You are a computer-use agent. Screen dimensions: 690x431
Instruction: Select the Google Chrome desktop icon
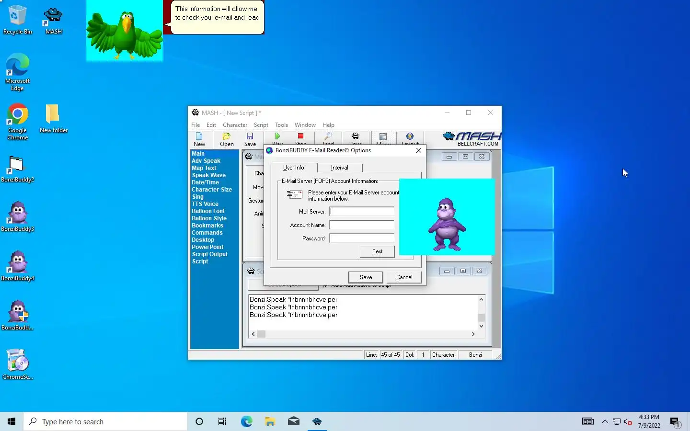pos(18,122)
